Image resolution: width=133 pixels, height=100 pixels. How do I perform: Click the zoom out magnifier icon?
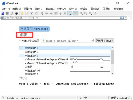pos(86,14)
